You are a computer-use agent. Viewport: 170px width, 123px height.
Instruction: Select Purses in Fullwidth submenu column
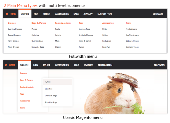pos(34,29)
